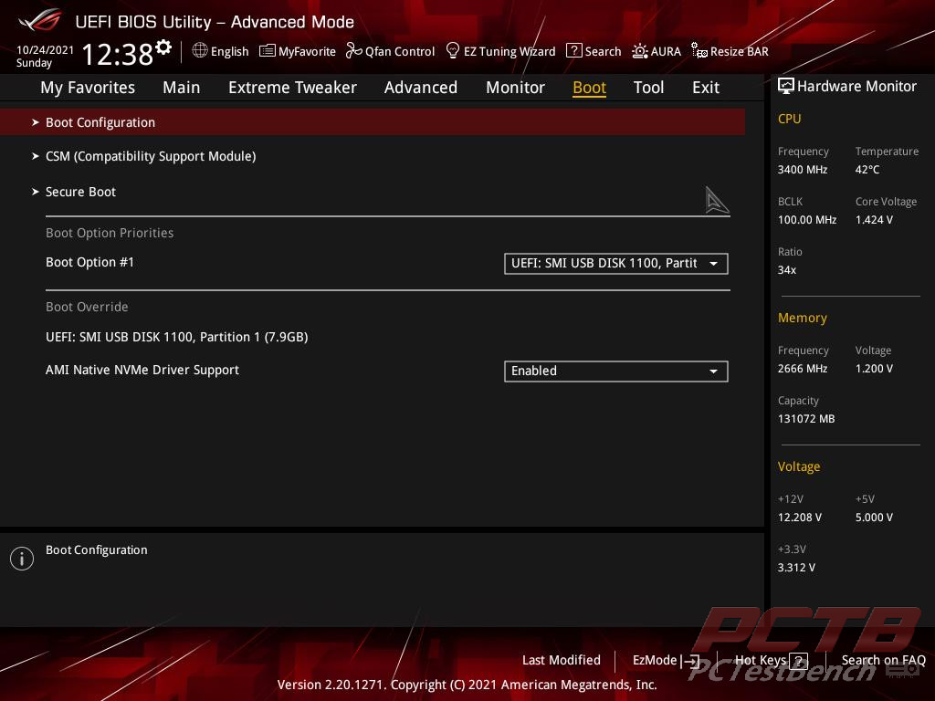
Task: Open the Extreme Tweaker tab
Action: (292, 88)
